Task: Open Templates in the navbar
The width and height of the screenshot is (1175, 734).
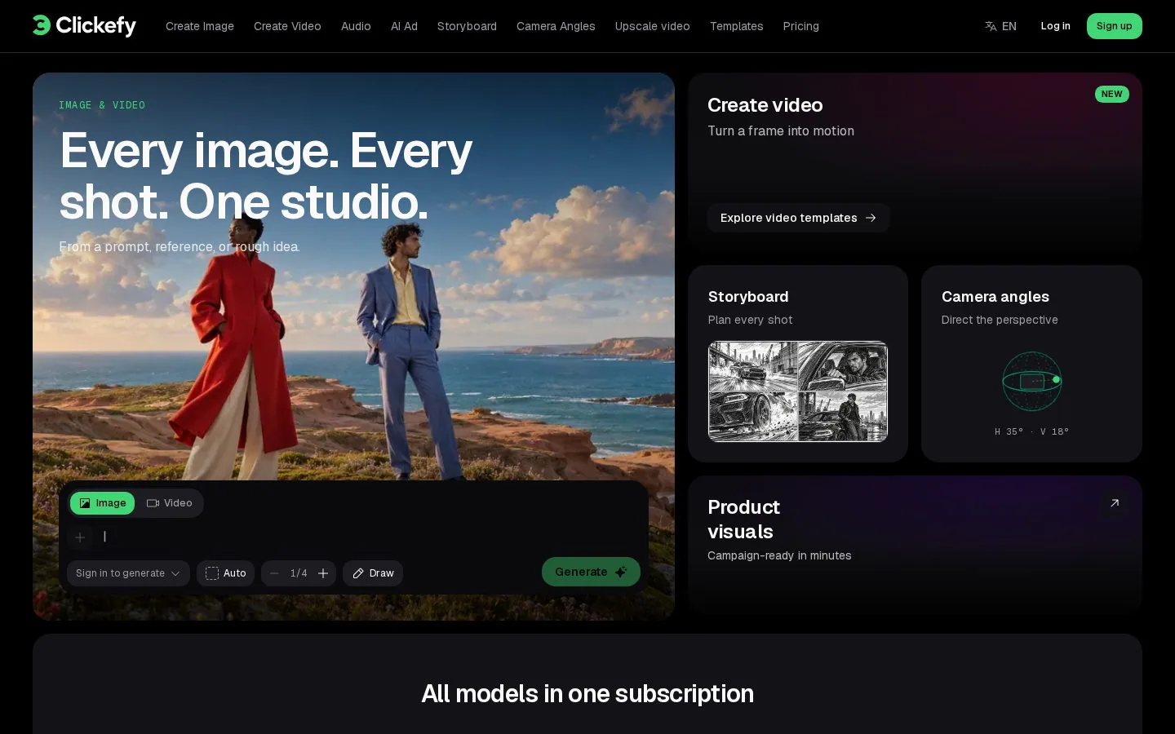Action: pos(736,26)
